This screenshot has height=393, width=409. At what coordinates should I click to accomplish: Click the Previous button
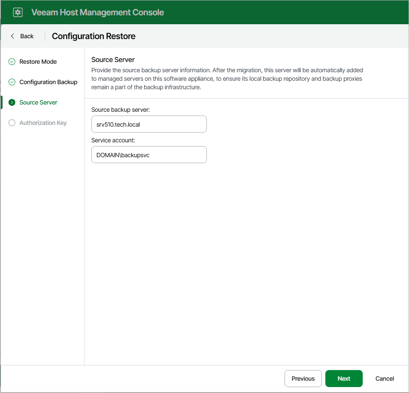pyautogui.click(x=303, y=379)
